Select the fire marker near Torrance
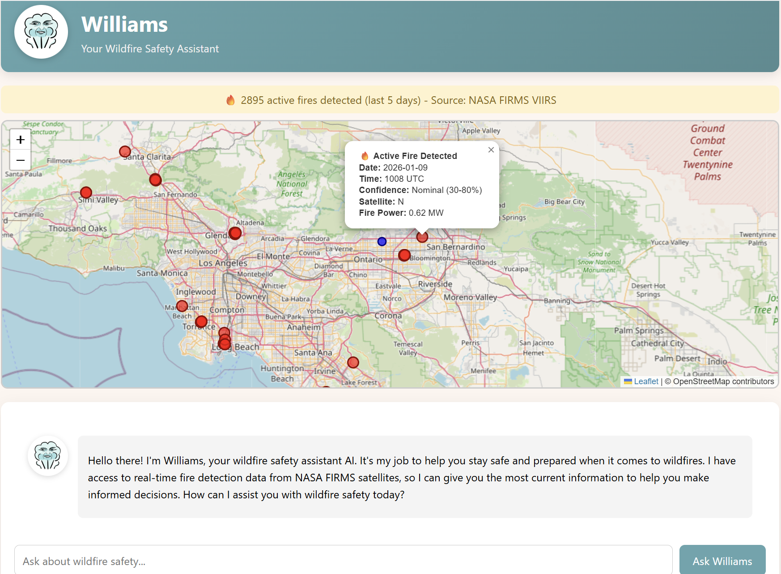The width and height of the screenshot is (781, 574). pos(201,321)
